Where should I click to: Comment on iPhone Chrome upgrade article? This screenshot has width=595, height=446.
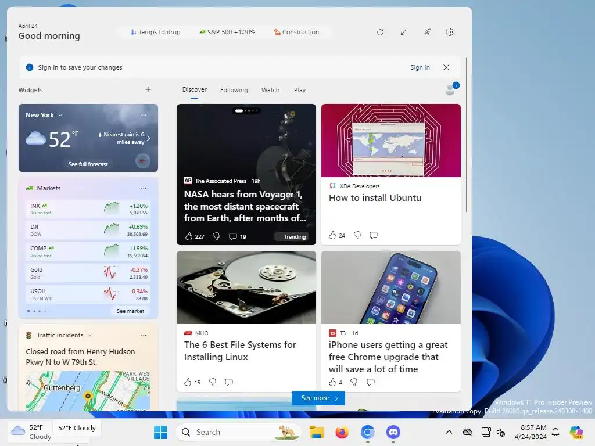tap(371, 382)
